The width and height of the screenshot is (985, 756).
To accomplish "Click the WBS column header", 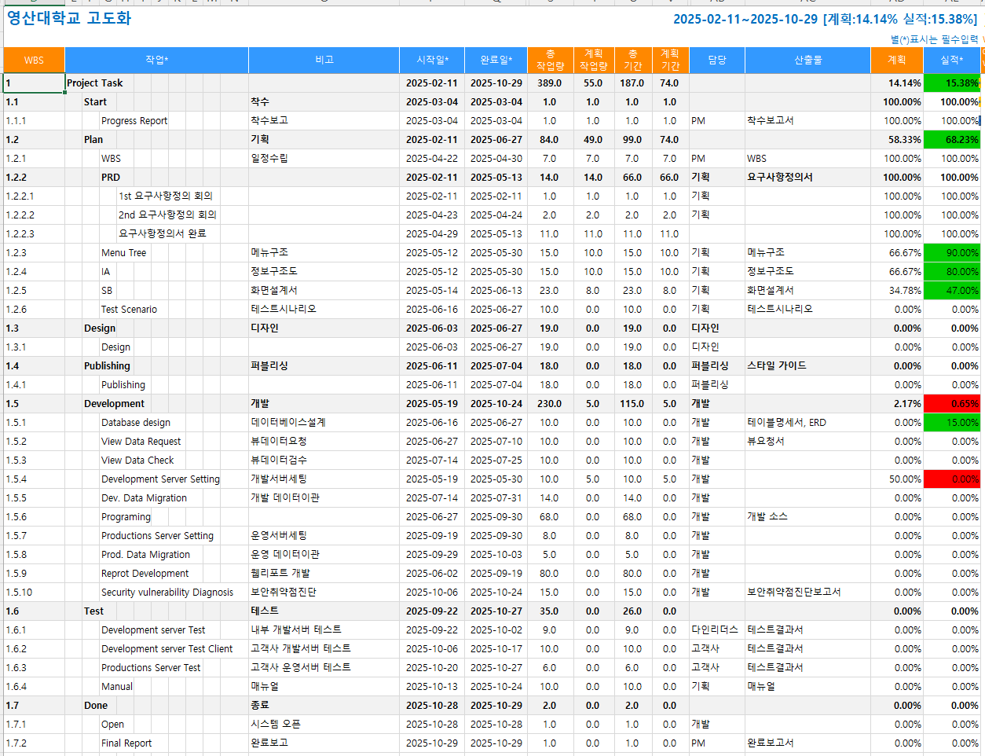I will 34,60.
